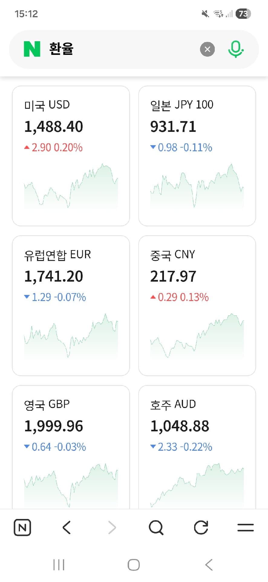This screenshot has height=582, width=268.
Task: Clear the search field with X button
Action: point(207,49)
